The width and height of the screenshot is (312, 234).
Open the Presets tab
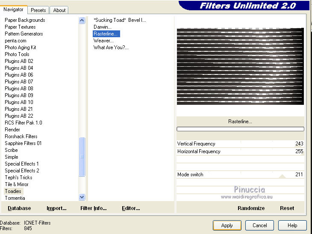[38, 10]
